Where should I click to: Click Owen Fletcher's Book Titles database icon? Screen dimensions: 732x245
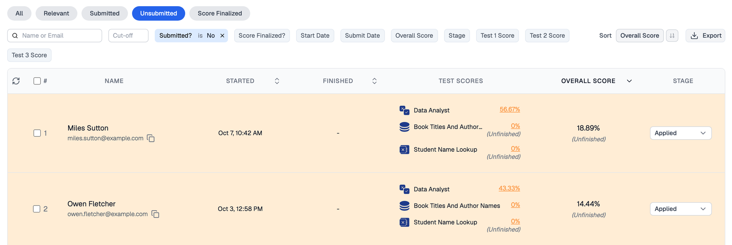pos(404,206)
